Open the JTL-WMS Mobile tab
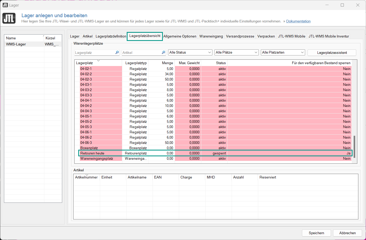The height and width of the screenshot is (240, 366). point(292,36)
